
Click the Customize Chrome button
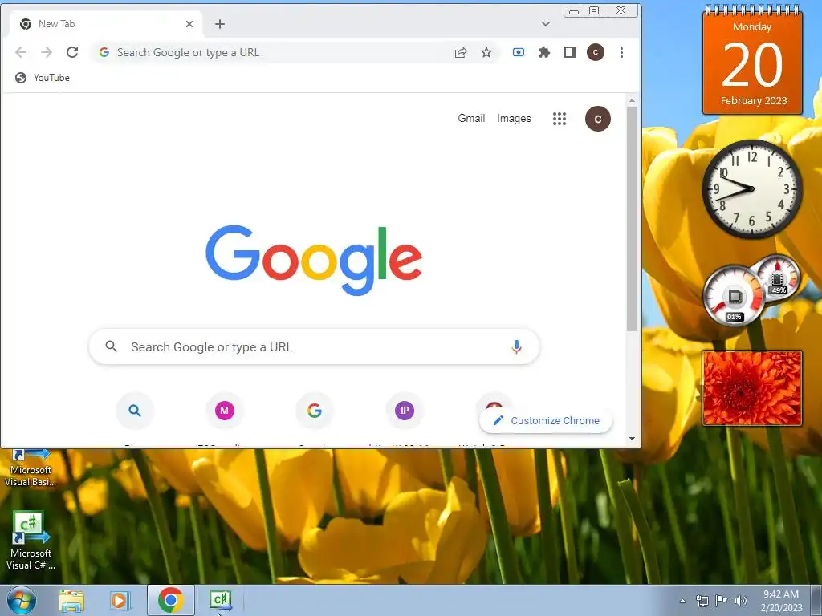tap(546, 420)
